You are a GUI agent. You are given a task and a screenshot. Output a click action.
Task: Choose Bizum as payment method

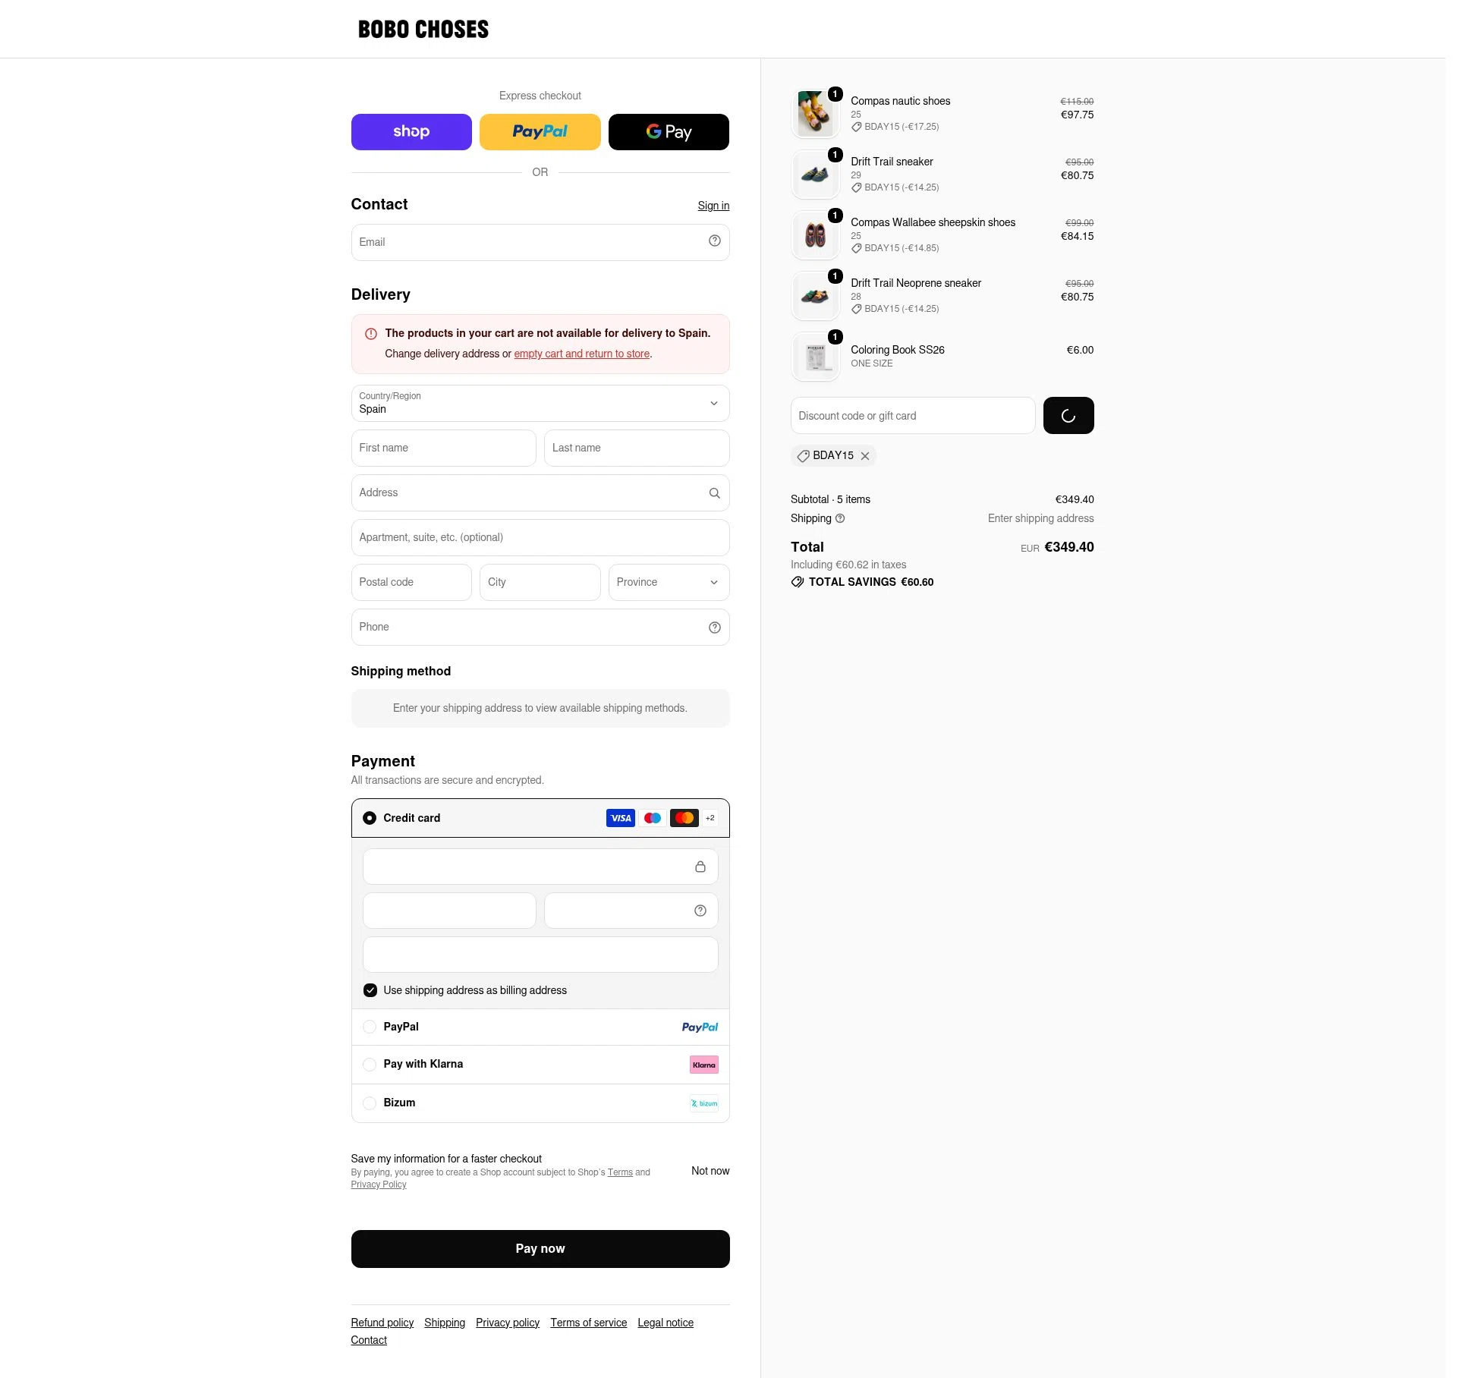pos(540,1103)
